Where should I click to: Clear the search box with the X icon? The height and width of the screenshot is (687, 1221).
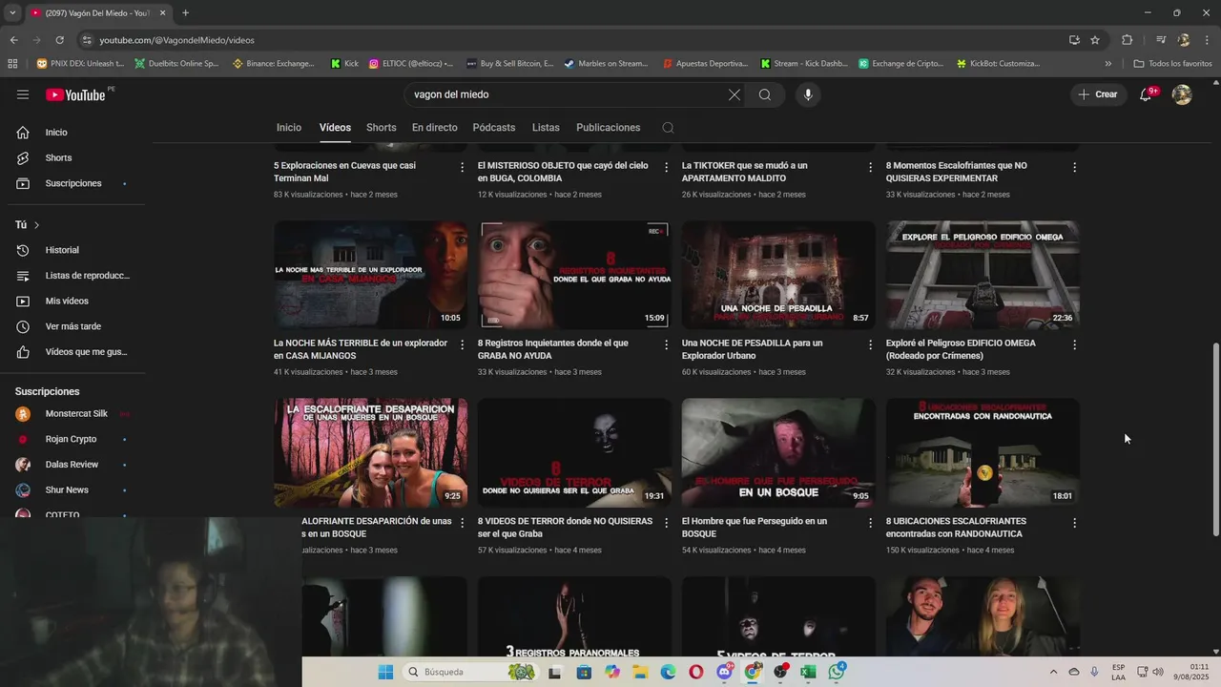tap(734, 94)
